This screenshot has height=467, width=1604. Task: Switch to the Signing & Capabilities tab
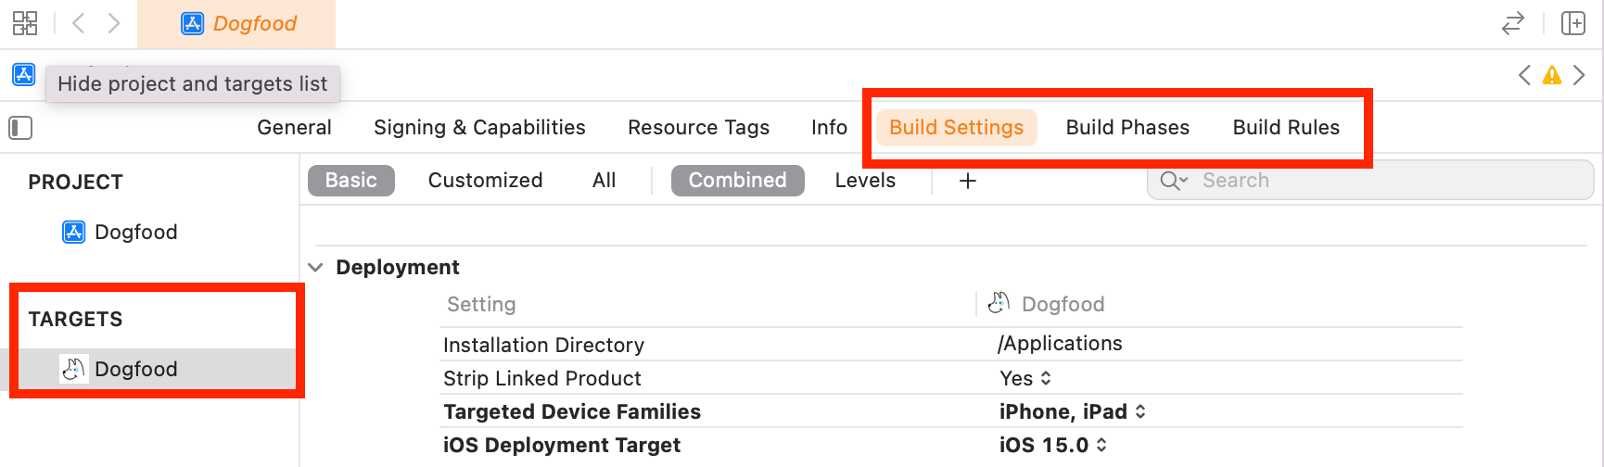click(479, 128)
